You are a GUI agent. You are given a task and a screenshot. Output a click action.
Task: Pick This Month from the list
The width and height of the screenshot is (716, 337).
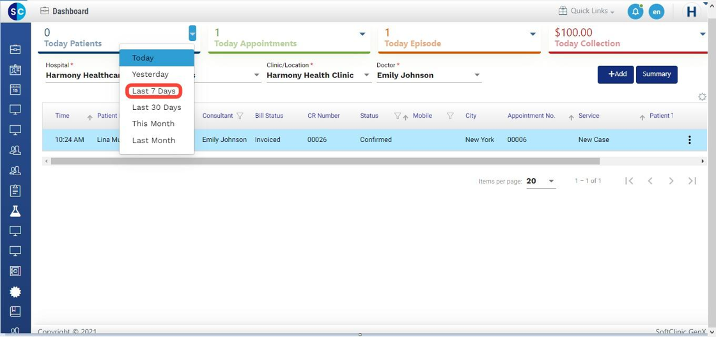(x=157, y=124)
